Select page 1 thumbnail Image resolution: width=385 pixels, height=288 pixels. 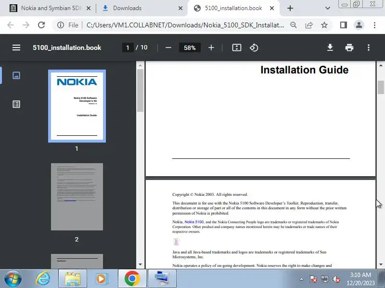tap(77, 106)
